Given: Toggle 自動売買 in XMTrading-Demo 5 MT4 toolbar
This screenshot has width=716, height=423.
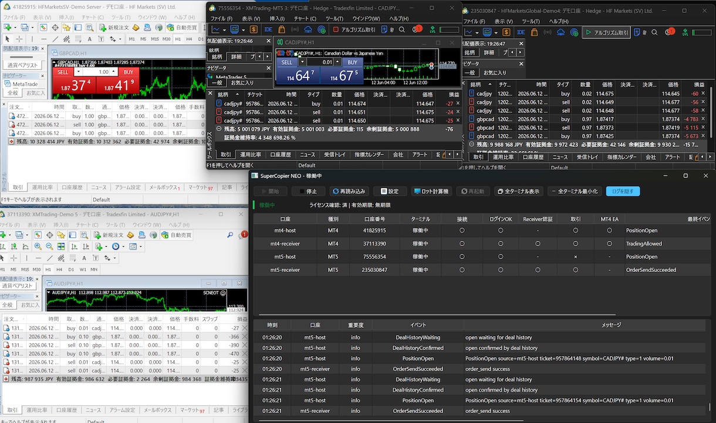Looking at the screenshot, I should coord(176,235).
